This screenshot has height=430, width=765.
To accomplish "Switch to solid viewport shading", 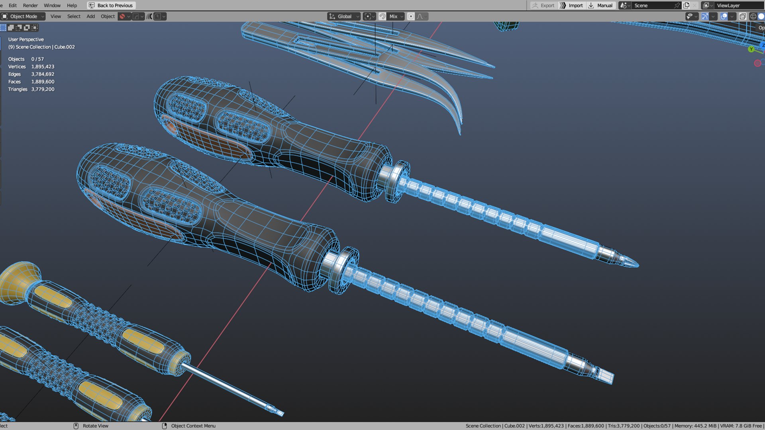I will tap(761, 16).
